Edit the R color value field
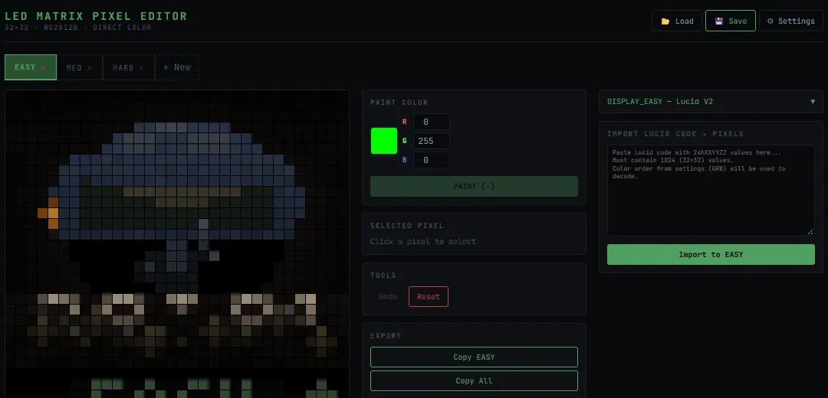The image size is (828, 398). pos(432,122)
